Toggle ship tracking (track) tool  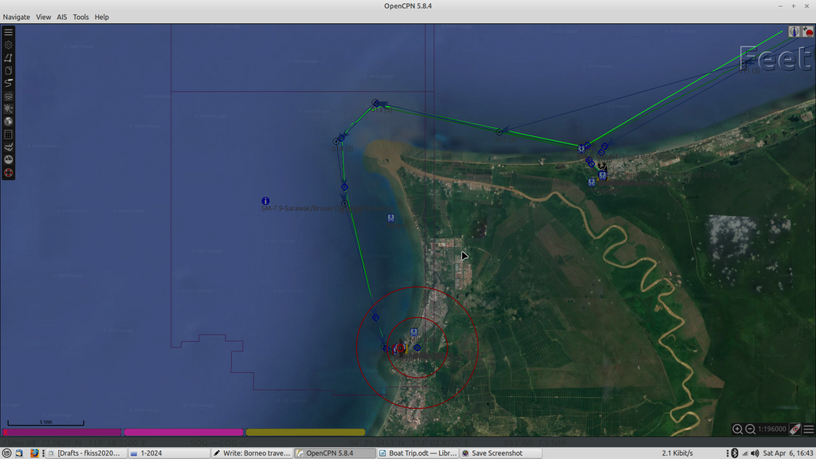click(8, 83)
